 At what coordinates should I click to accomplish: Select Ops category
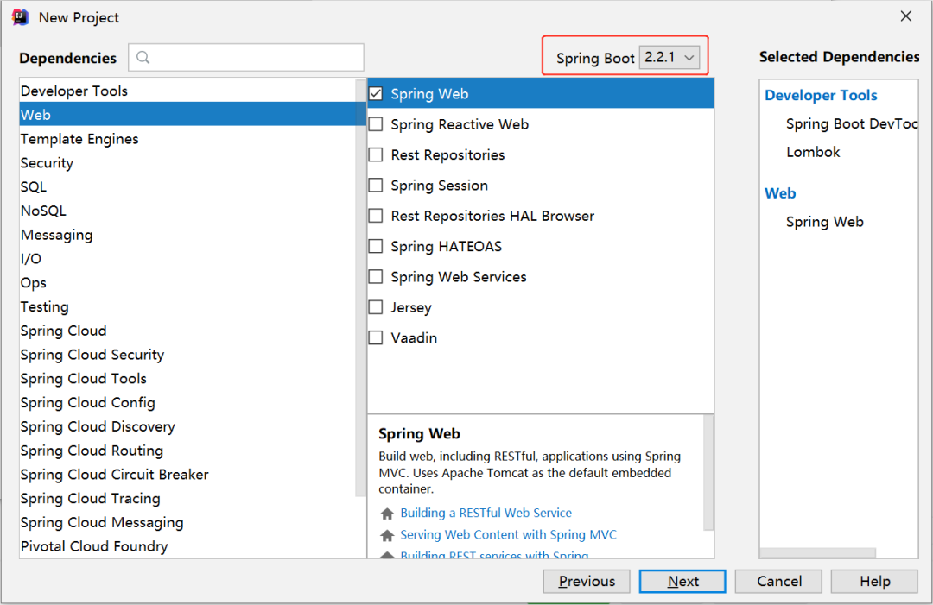click(x=187, y=282)
